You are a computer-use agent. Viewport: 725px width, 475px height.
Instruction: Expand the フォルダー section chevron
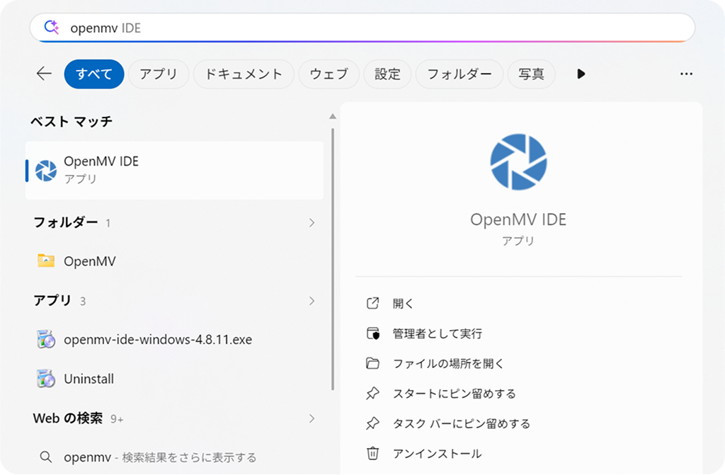[x=312, y=223]
